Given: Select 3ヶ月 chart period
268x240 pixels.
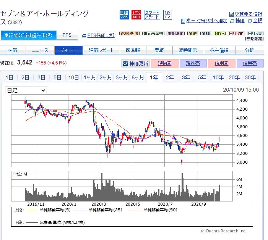Looking at the screenshot, I should (122, 77).
